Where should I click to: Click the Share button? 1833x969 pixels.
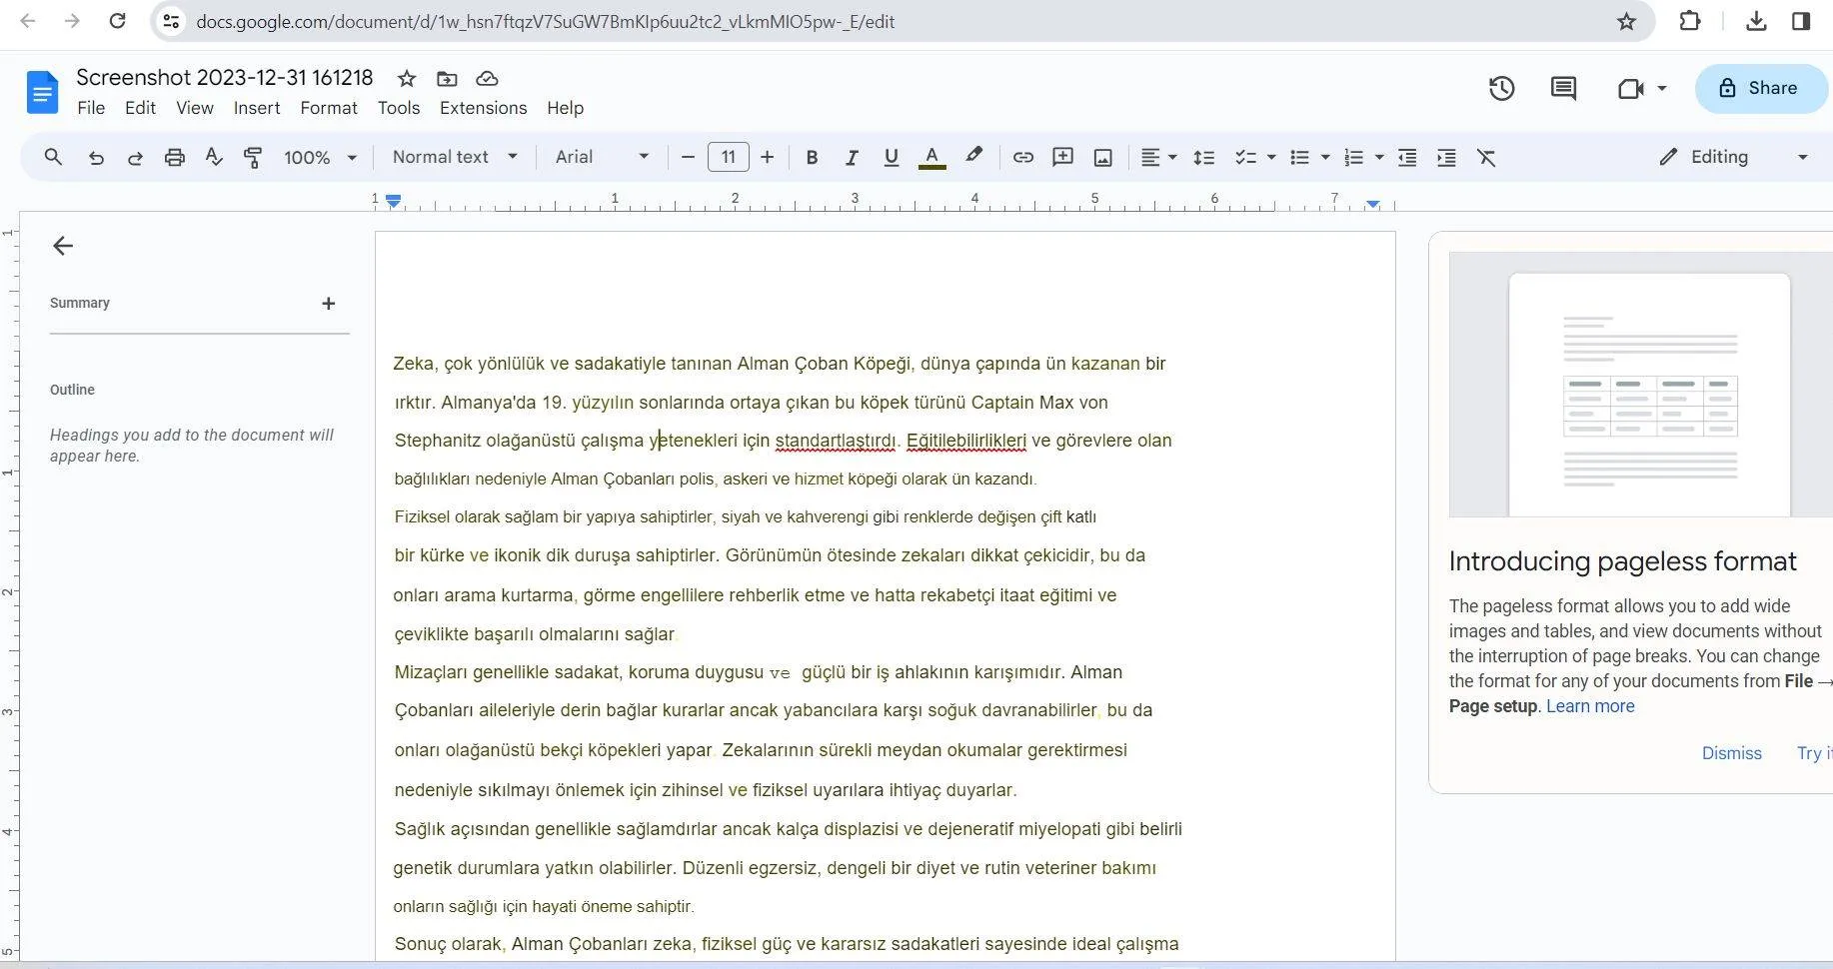pyautogui.click(x=1760, y=88)
